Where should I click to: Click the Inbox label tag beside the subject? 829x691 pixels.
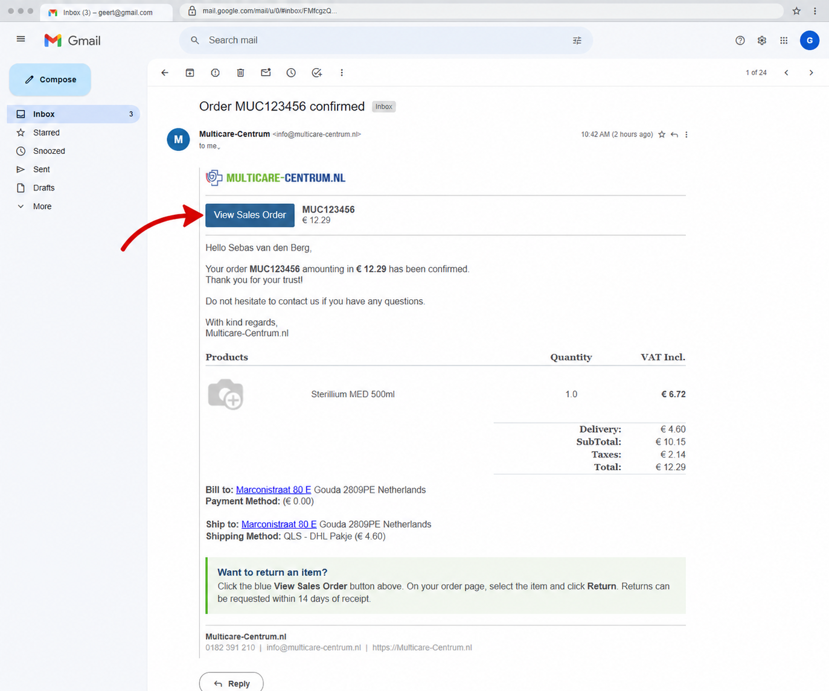coord(384,107)
